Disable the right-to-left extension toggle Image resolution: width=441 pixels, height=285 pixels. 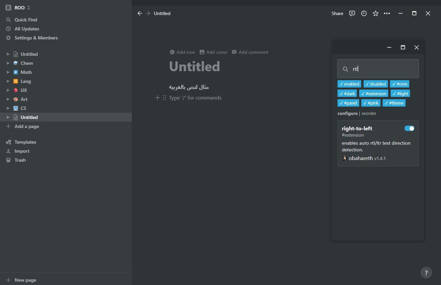pyautogui.click(x=409, y=128)
